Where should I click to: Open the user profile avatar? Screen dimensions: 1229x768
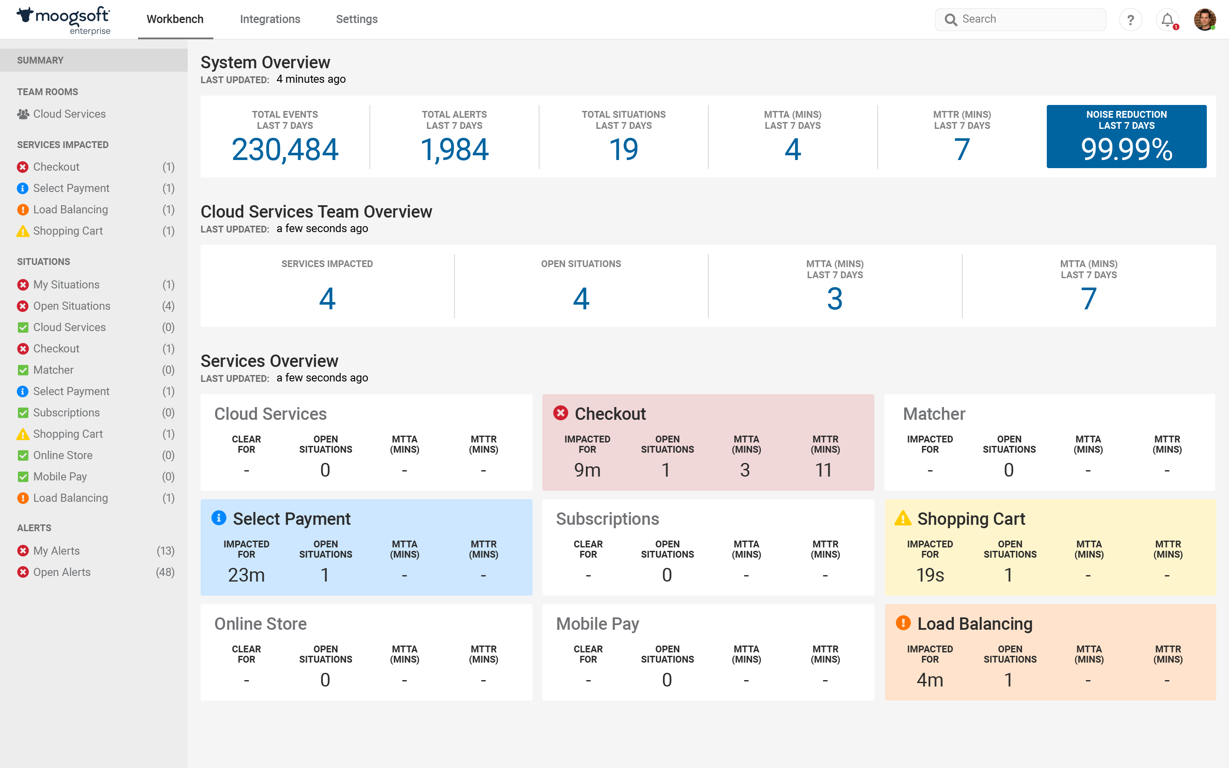(1205, 20)
